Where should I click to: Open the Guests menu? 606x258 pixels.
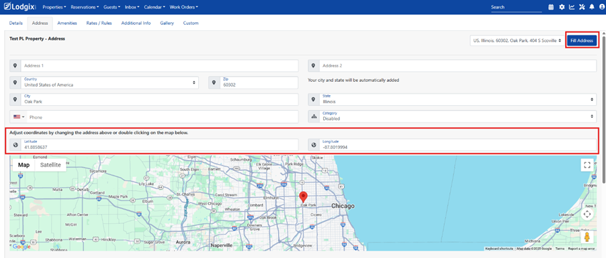pos(112,7)
